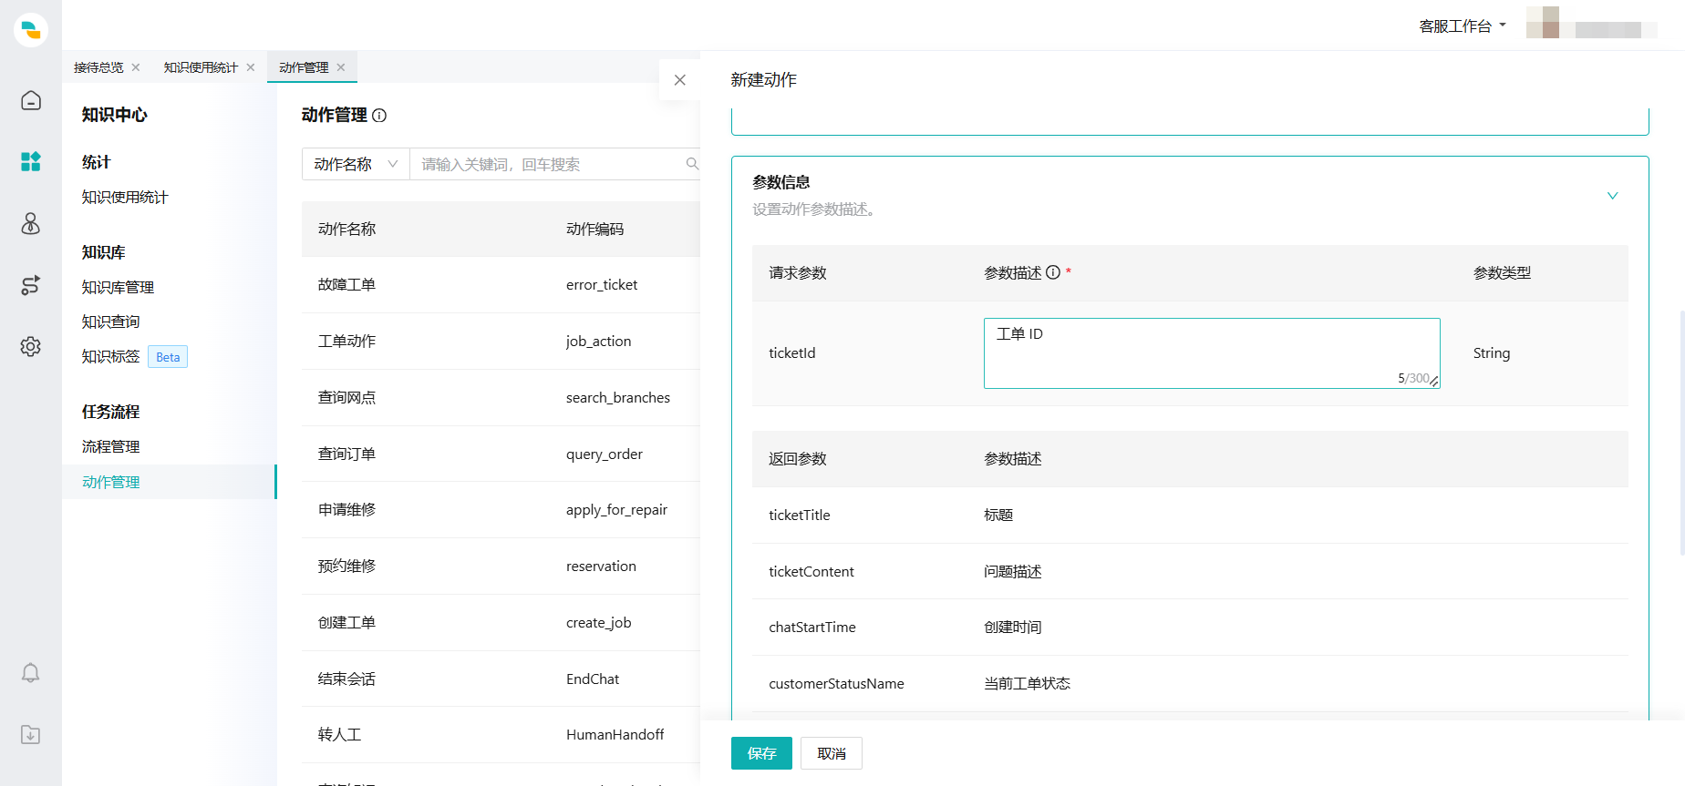Switch to the 知识使用统计 tab
Image resolution: width=1685 pixels, height=786 pixels.
[201, 67]
